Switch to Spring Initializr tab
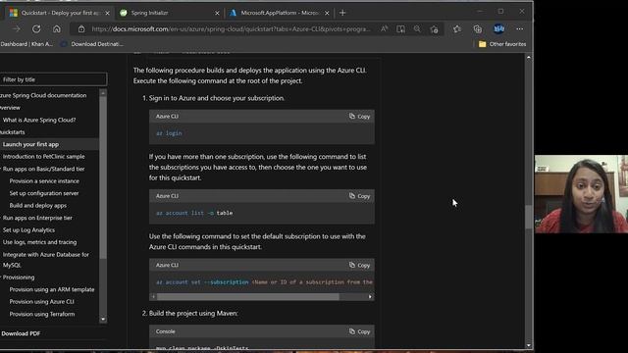 pyautogui.click(x=170, y=13)
